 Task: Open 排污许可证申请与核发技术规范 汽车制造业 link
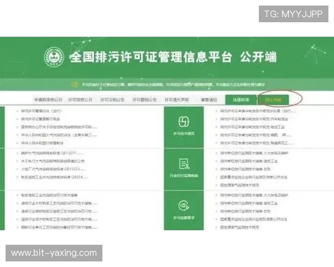click(x=254, y=119)
